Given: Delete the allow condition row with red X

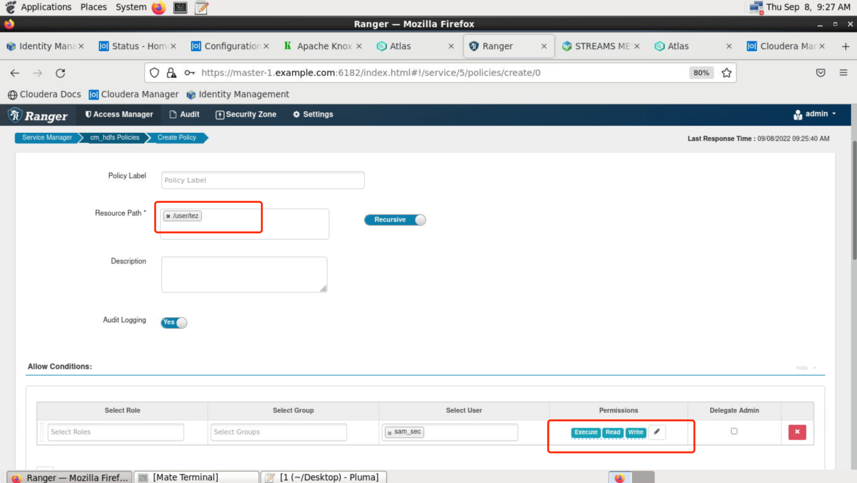Looking at the screenshot, I should point(797,432).
